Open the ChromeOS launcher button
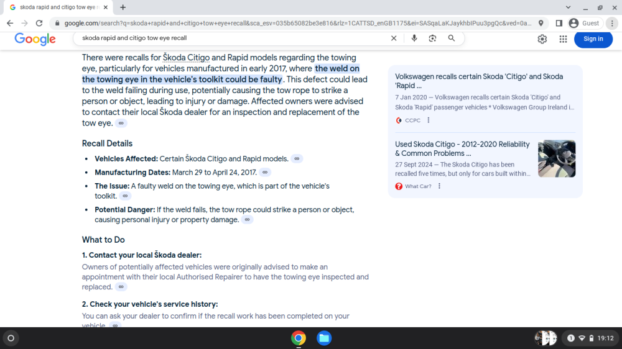622x349 pixels. pyautogui.click(x=11, y=338)
